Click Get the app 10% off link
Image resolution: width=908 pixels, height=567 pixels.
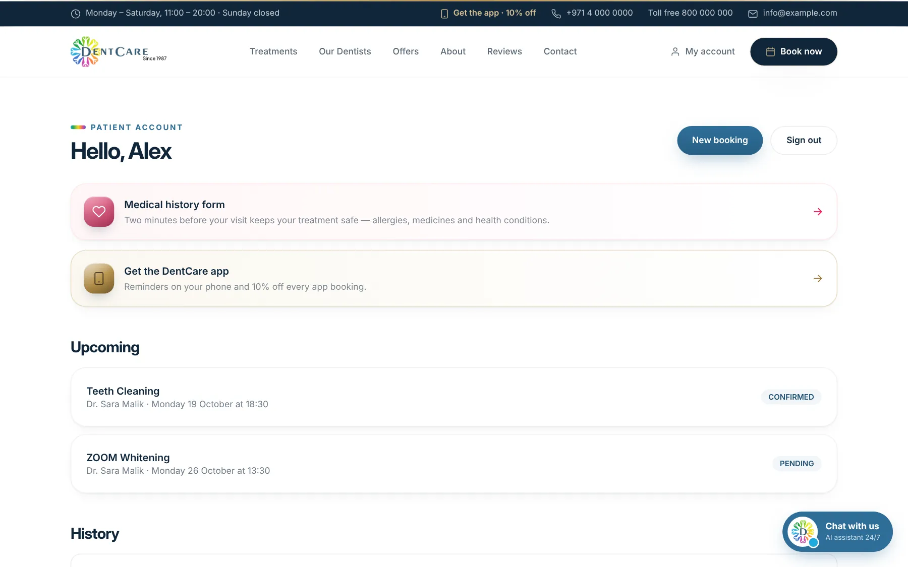tap(488, 13)
